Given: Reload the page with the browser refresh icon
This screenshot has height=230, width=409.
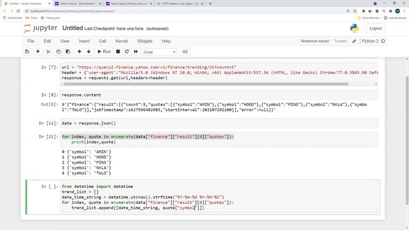Looking at the screenshot, I should (19, 11).
